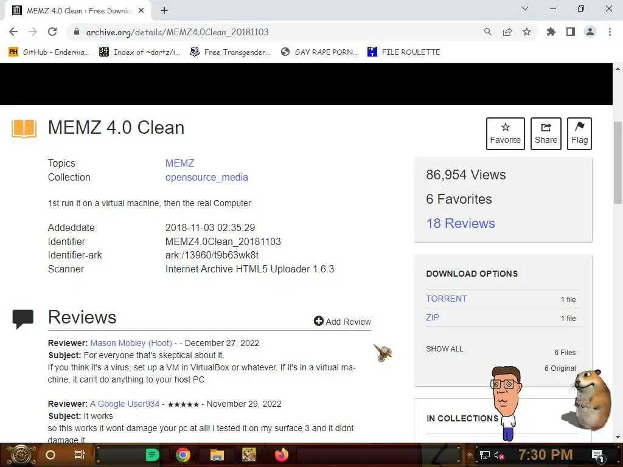Click the Share button on item
Screen dimensions: 623x467
(546, 133)
